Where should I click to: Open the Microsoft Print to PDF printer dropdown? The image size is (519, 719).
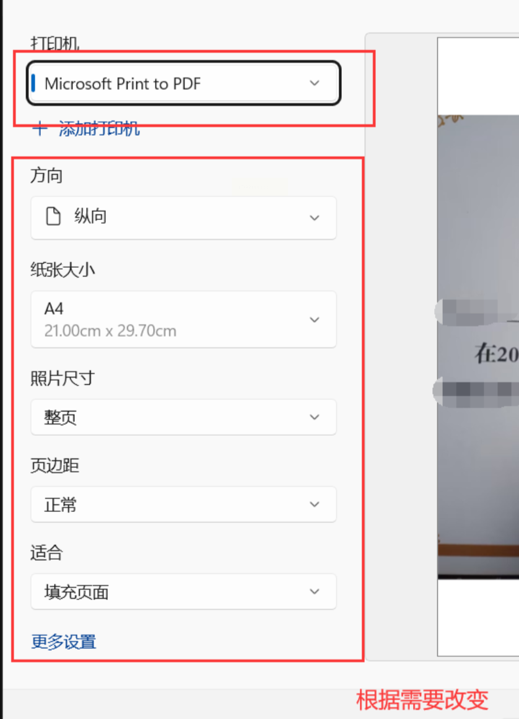[x=183, y=83]
